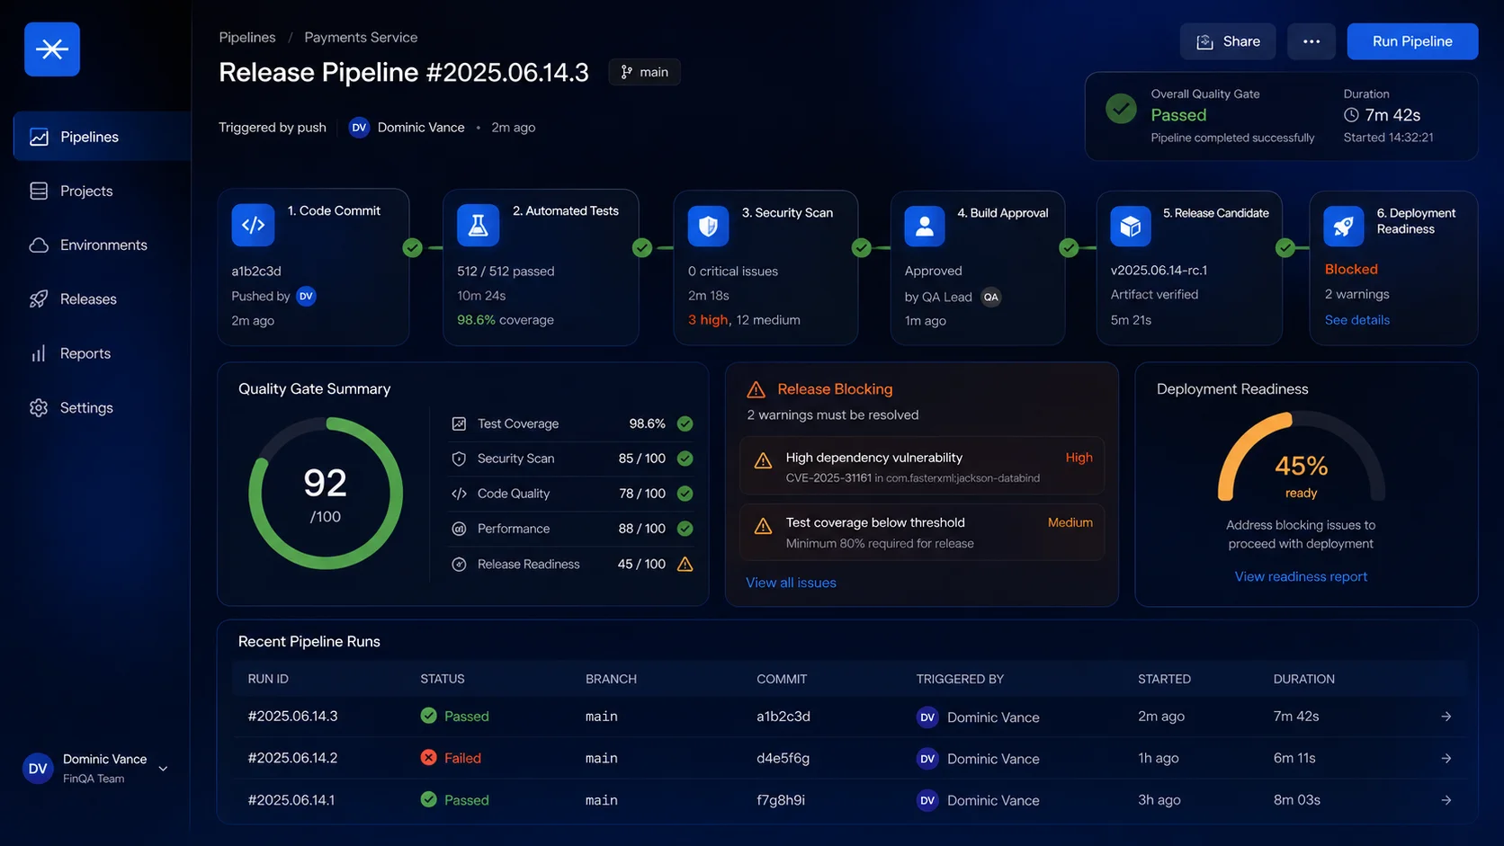The height and width of the screenshot is (846, 1504).
Task: Expand the Dominic Vance user menu chevron
Action: 163,769
